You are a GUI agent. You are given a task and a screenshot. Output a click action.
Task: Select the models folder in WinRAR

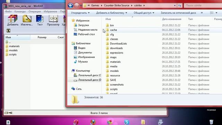click(11, 50)
